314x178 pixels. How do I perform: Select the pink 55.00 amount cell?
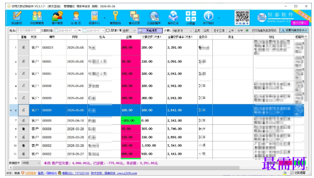pyautogui.click(x=131, y=129)
